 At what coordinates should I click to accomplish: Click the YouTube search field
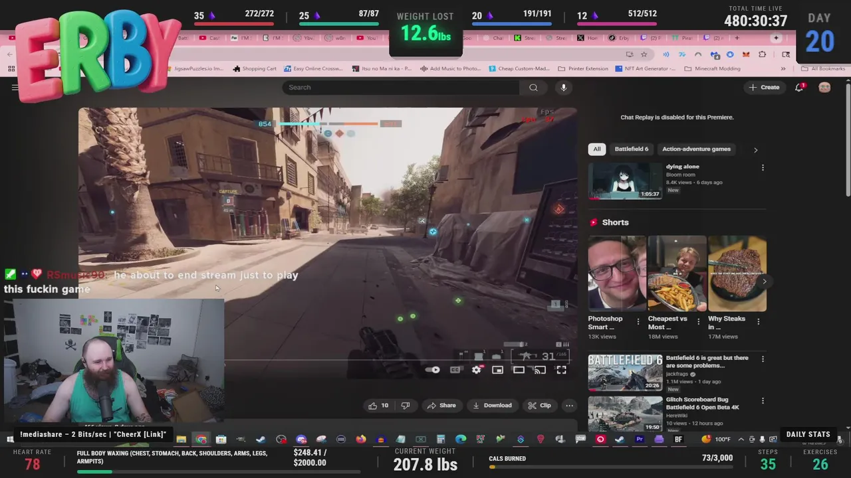coord(401,87)
